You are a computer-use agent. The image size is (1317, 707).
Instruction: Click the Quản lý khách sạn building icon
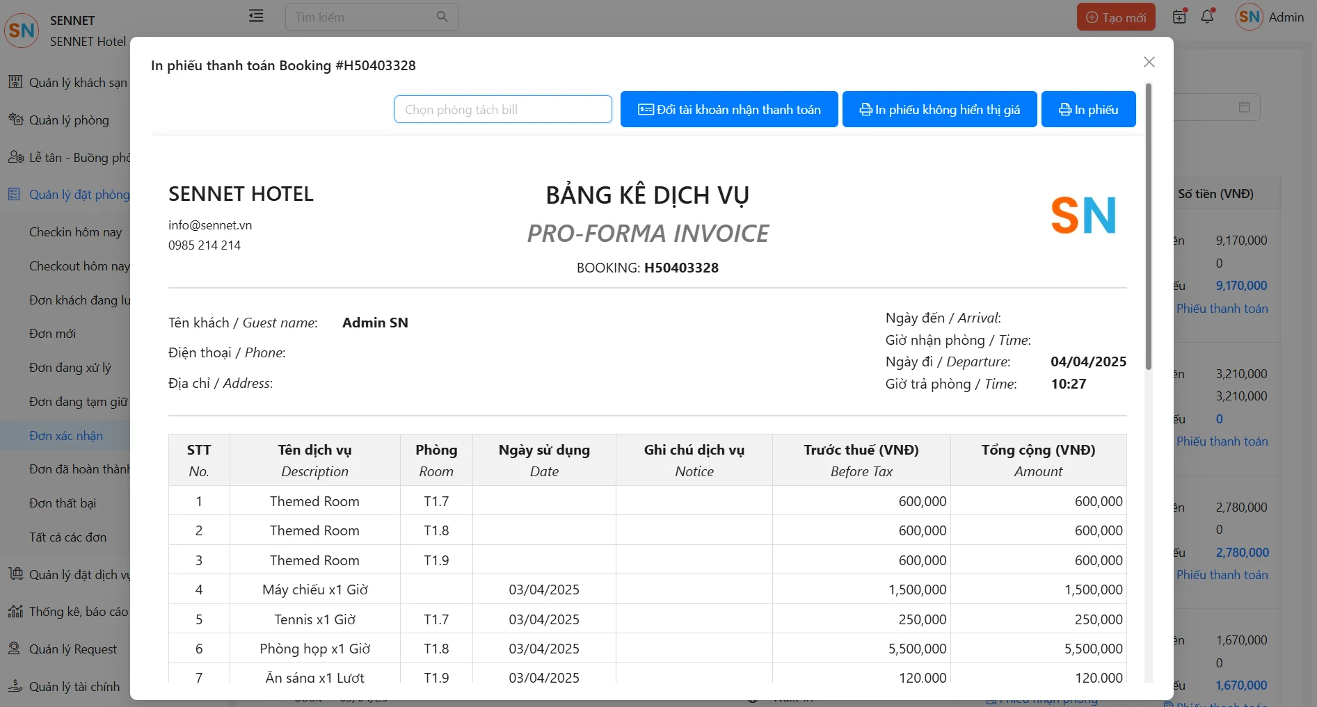15,82
